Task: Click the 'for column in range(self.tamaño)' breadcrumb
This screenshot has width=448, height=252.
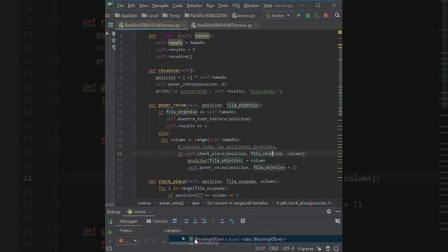Action: click(237, 203)
